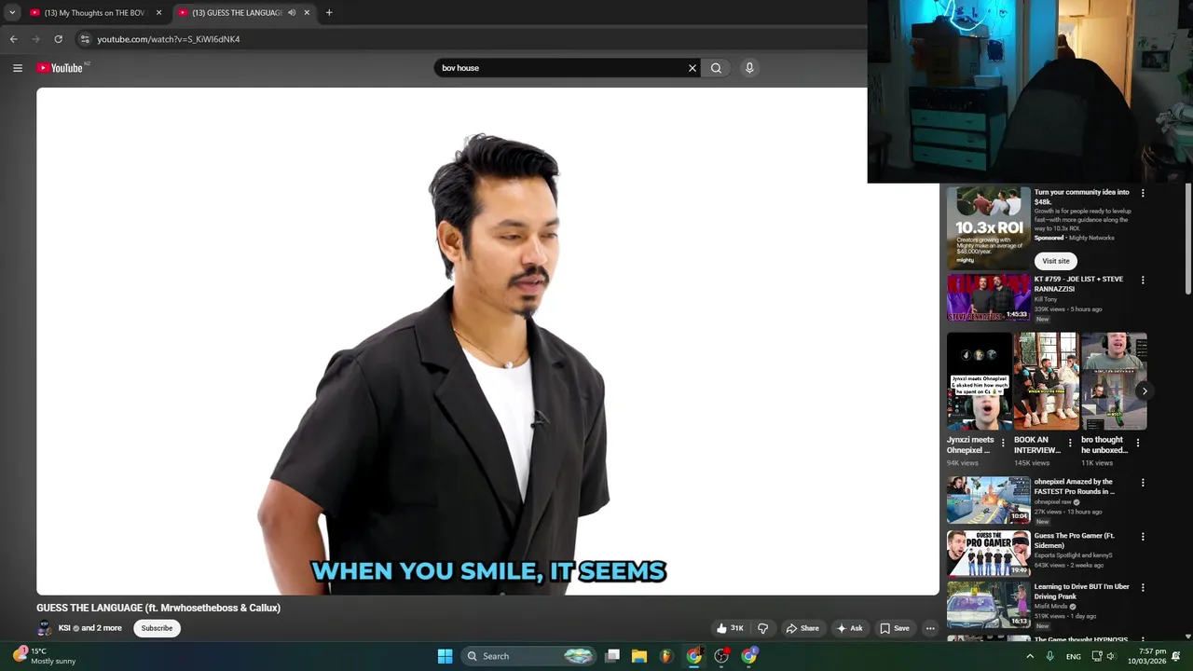Open the tab search dropdown
1193x671 pixels.
(12, 13)
